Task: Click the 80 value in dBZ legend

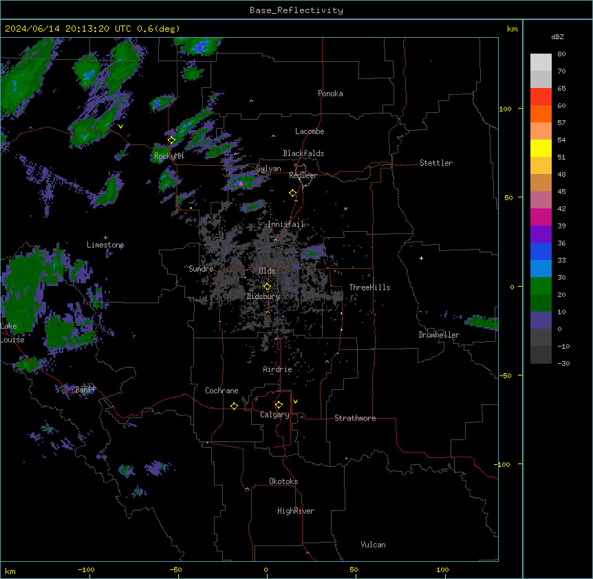Action: tap(561, 54)
